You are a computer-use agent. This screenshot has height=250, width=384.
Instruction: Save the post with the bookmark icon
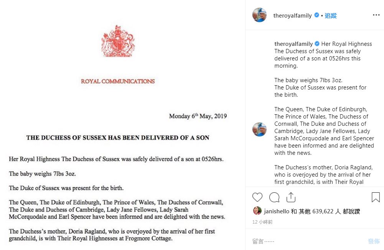(376, 197)
